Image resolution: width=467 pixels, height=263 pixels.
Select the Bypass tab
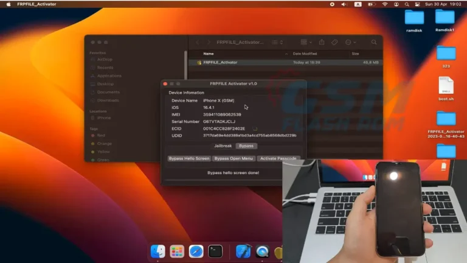(246, 146)
